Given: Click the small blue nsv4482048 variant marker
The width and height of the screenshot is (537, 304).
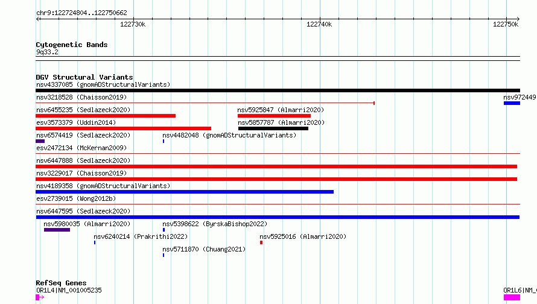Looking at the screenshot, I should pyautogui.click(x=164, y=141).
